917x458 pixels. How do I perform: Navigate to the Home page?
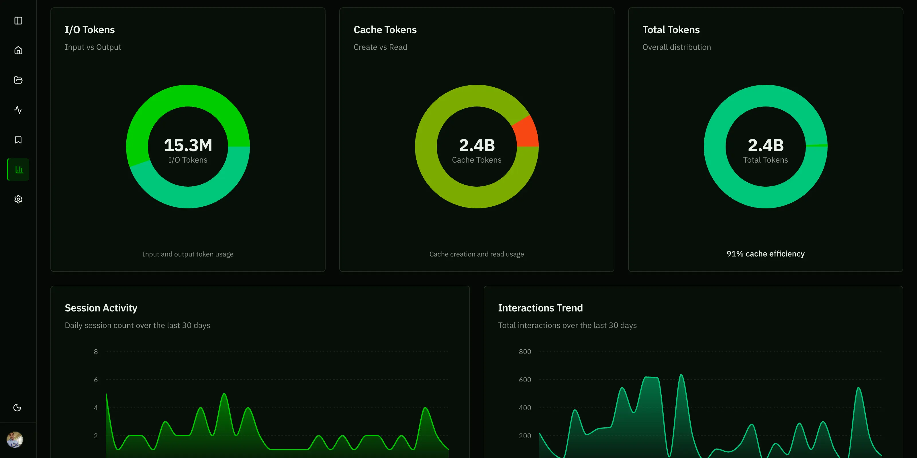point(18,50)
